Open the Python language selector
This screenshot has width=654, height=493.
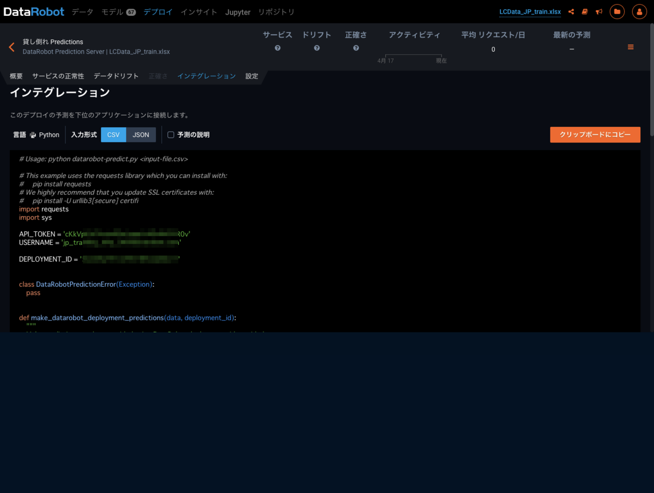pos(45,135)
